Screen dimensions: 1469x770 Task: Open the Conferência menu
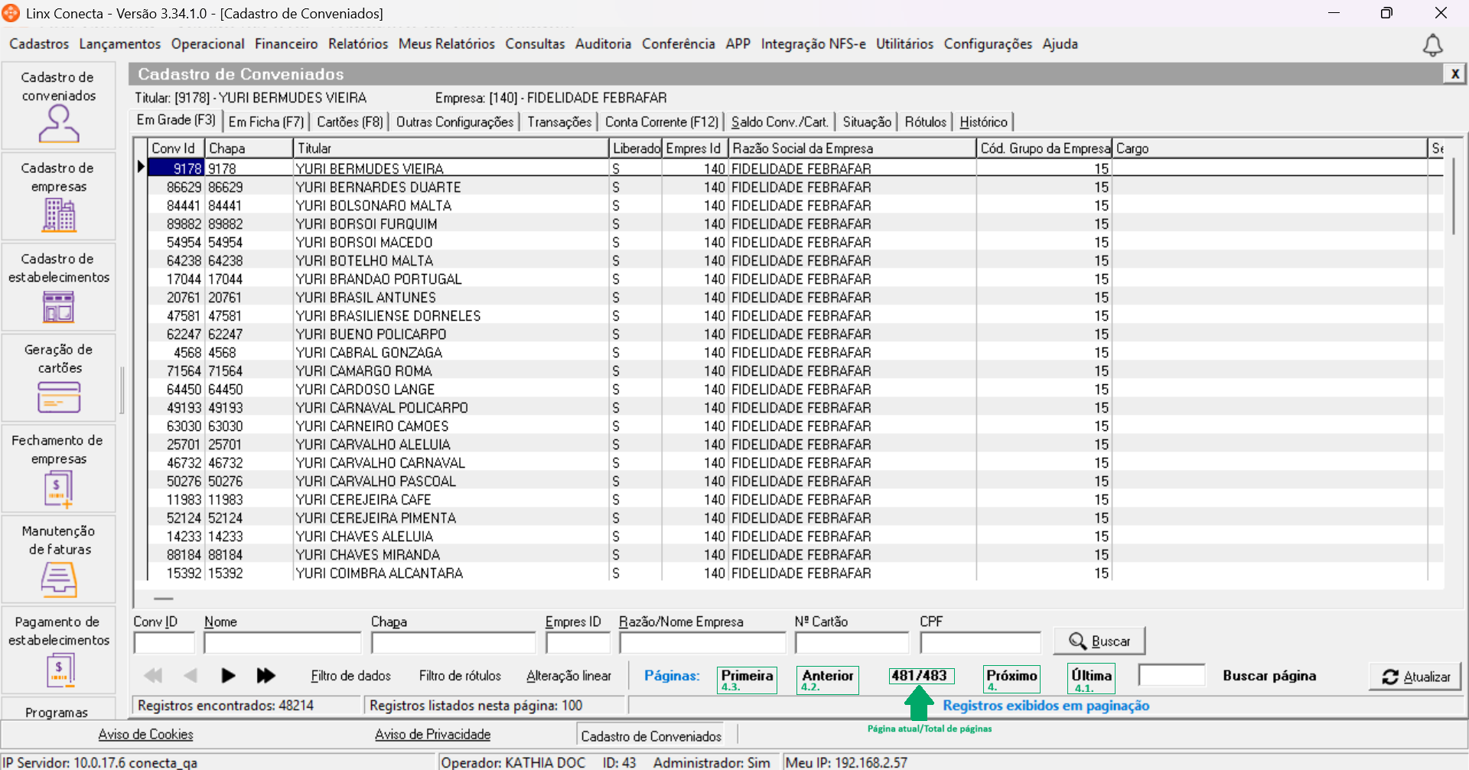(679, 44)
